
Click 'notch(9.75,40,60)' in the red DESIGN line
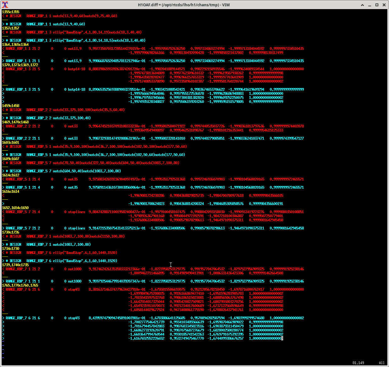click(101, 16)
